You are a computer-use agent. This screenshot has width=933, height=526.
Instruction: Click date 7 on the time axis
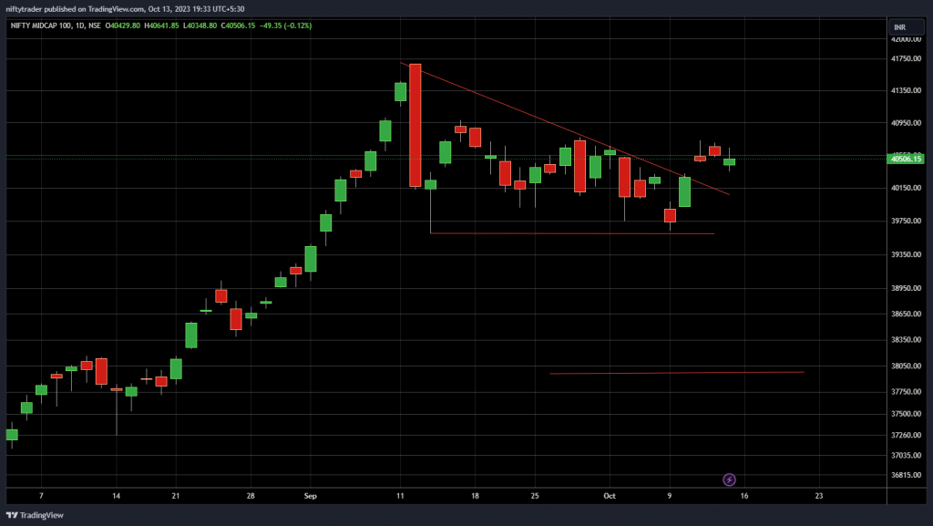(41, 496)
